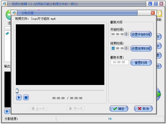Increase end time with up spinner
Viewport: 166px width, 124px height.
[127, 47]
